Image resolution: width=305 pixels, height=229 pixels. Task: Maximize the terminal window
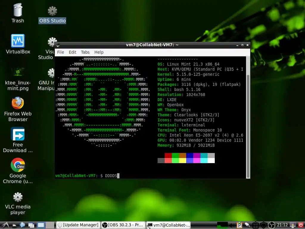click(x=242, y=45)
